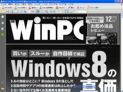Open the ファイル (File) menu
Screen dimensions: 123x92
click(x=4, y=4)
